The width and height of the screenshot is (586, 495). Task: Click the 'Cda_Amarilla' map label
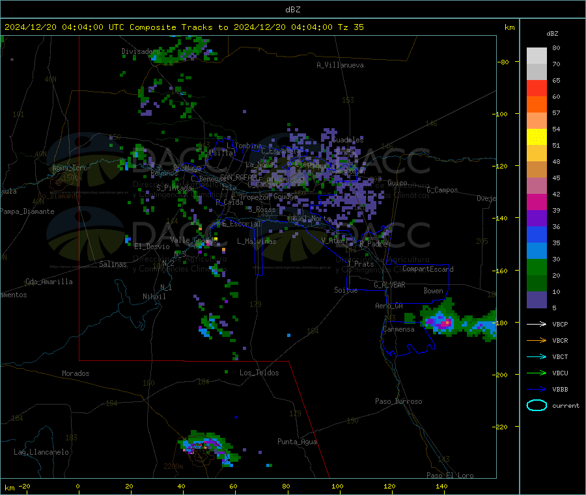click(x=49, y=282)
